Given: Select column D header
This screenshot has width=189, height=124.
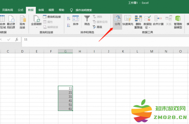Looking at the screenshot, I should pos(22,51).
